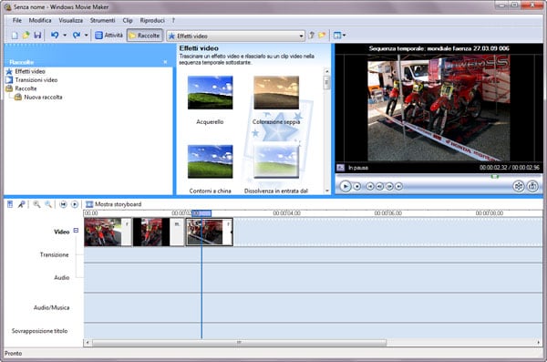Click the preview seek bar handle
Viewport: 547px width, 362px height.
point(494,177)
